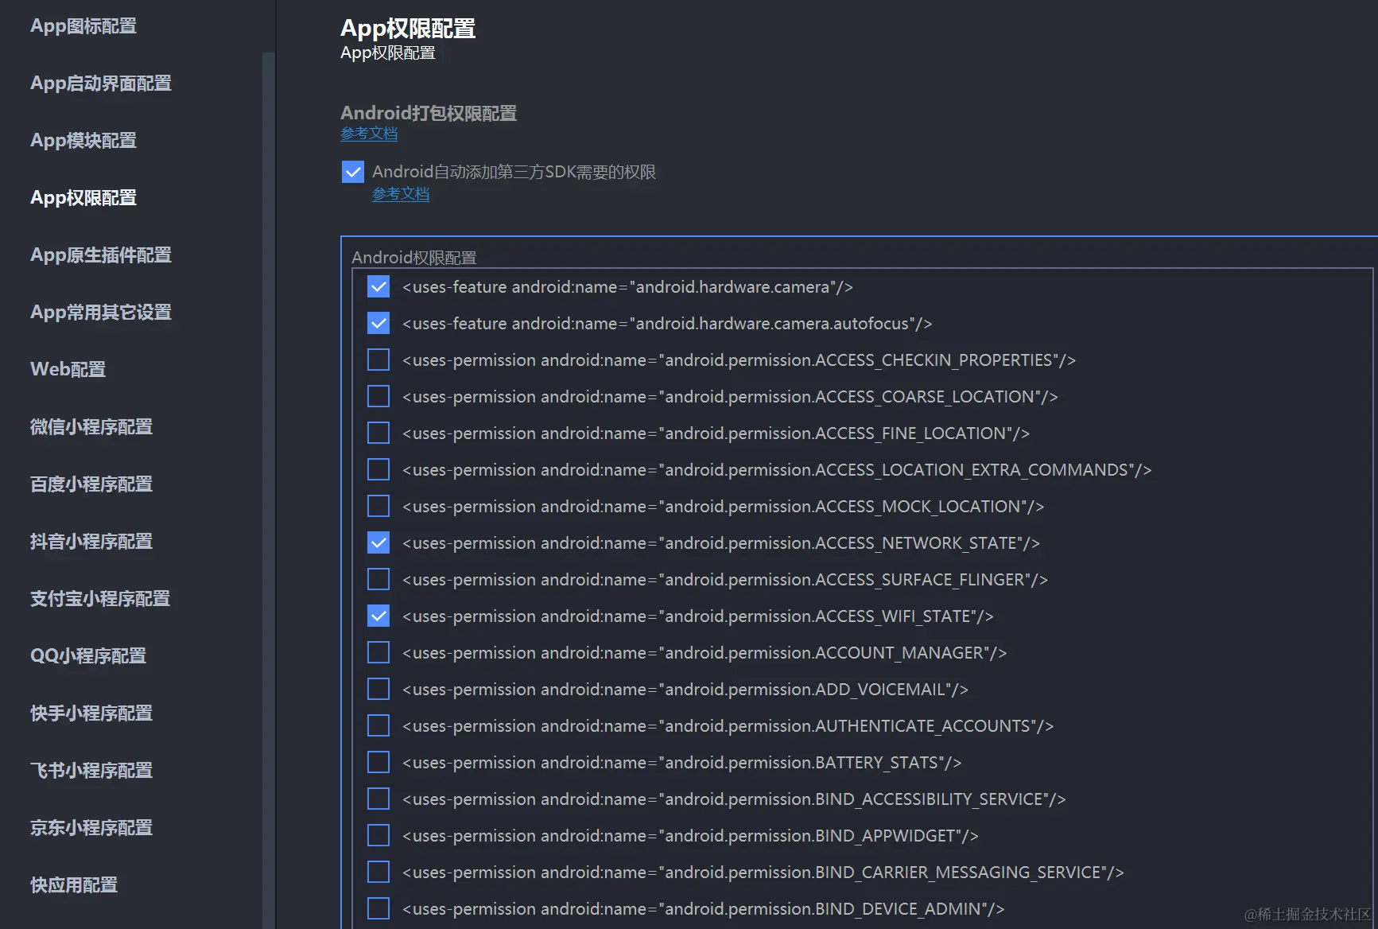This screenshot has height=929, width=1378.
Task: Uncheck ACCESS_WIFI_STATE permission
Action: (378, 615)
